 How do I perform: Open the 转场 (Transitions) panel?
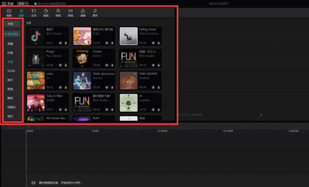pyautogui.click(x=71, y=12)
